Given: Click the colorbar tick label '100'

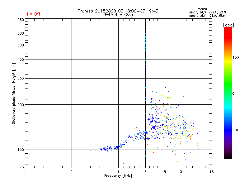Looking at the screenshot, I should (x=236, y=57).
